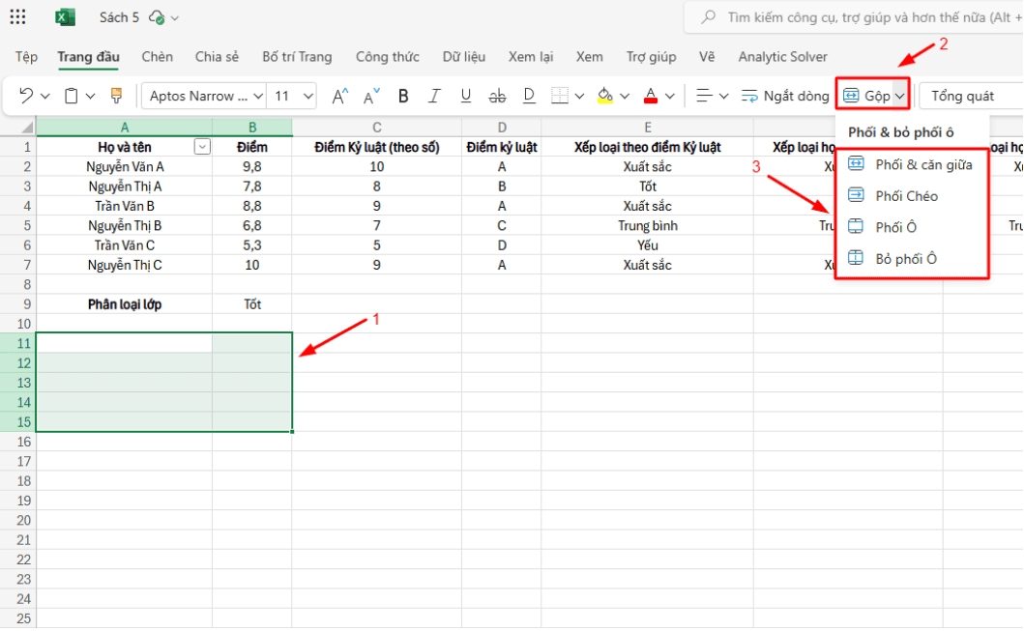Viewport: 1024px width, 631px height.
Task: Click the text alignment icon
Action: [704, 97]
